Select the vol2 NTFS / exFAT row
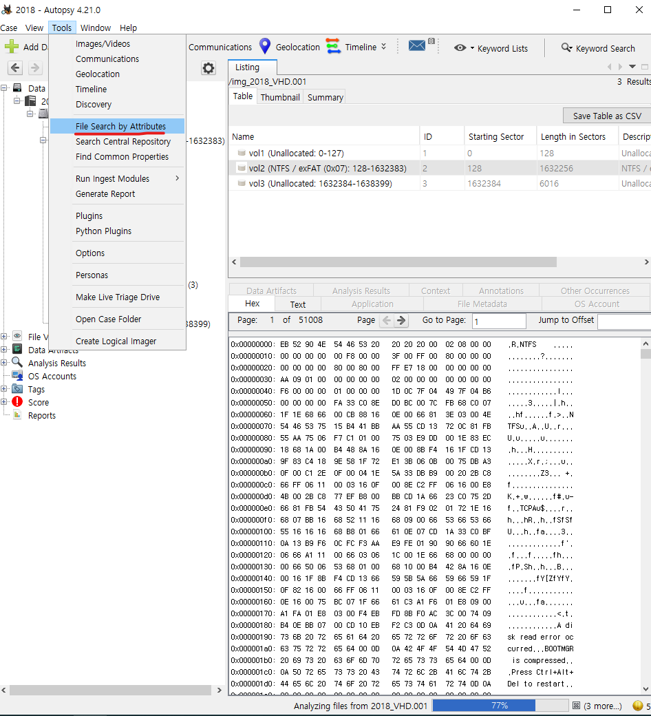The height and width of the screenshot is (716, 651). click(440, 168)
